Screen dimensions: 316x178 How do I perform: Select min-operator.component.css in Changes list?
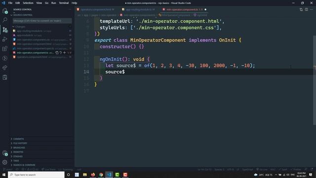click(41, 40)
